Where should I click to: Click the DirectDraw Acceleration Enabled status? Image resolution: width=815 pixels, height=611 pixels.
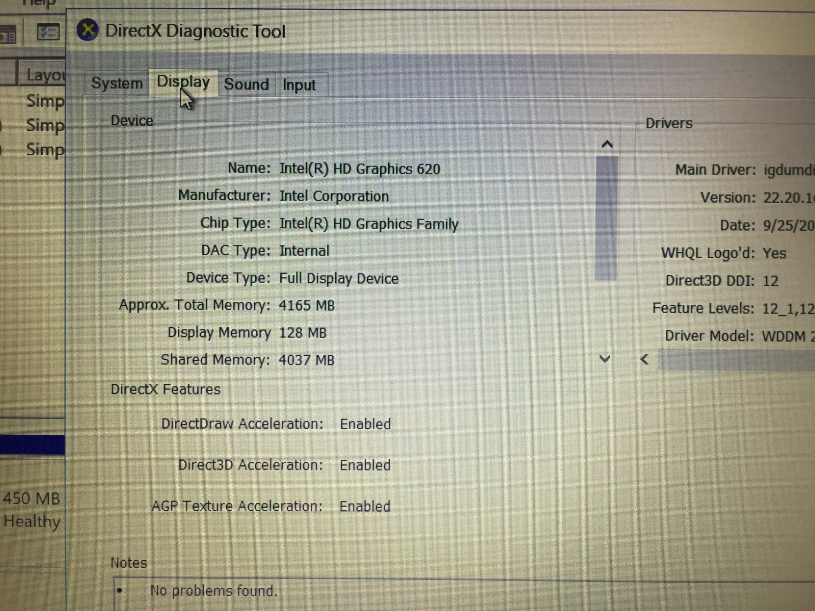[x=365, y=424]
